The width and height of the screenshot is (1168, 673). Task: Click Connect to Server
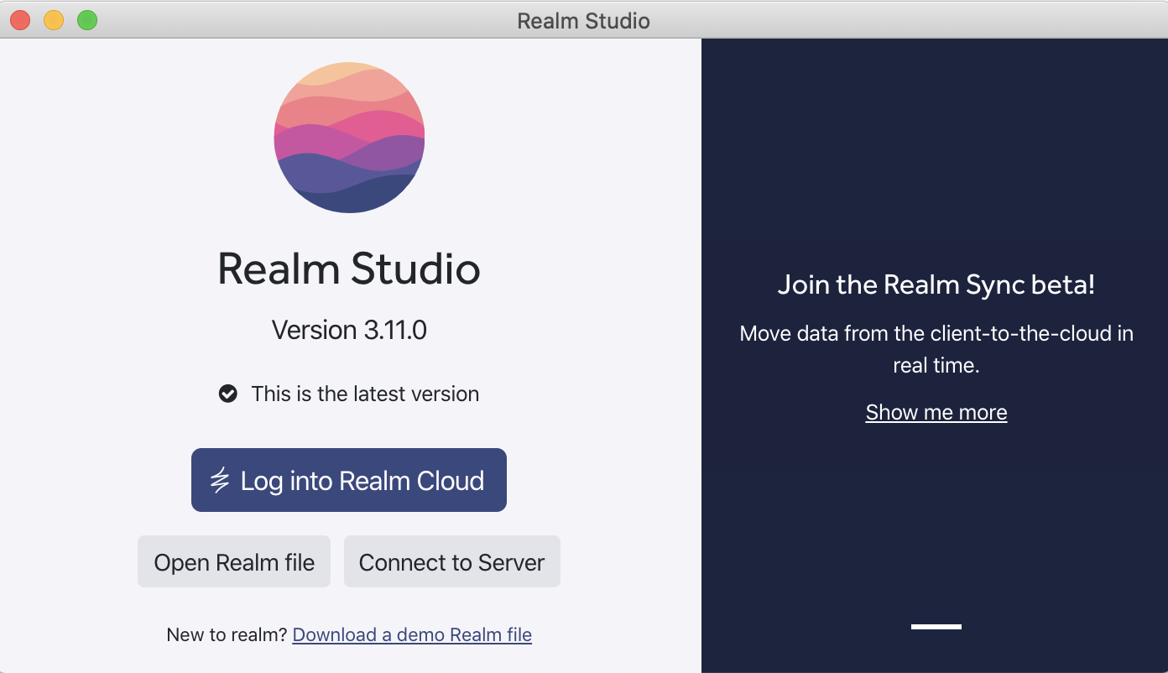click(452, 561)
